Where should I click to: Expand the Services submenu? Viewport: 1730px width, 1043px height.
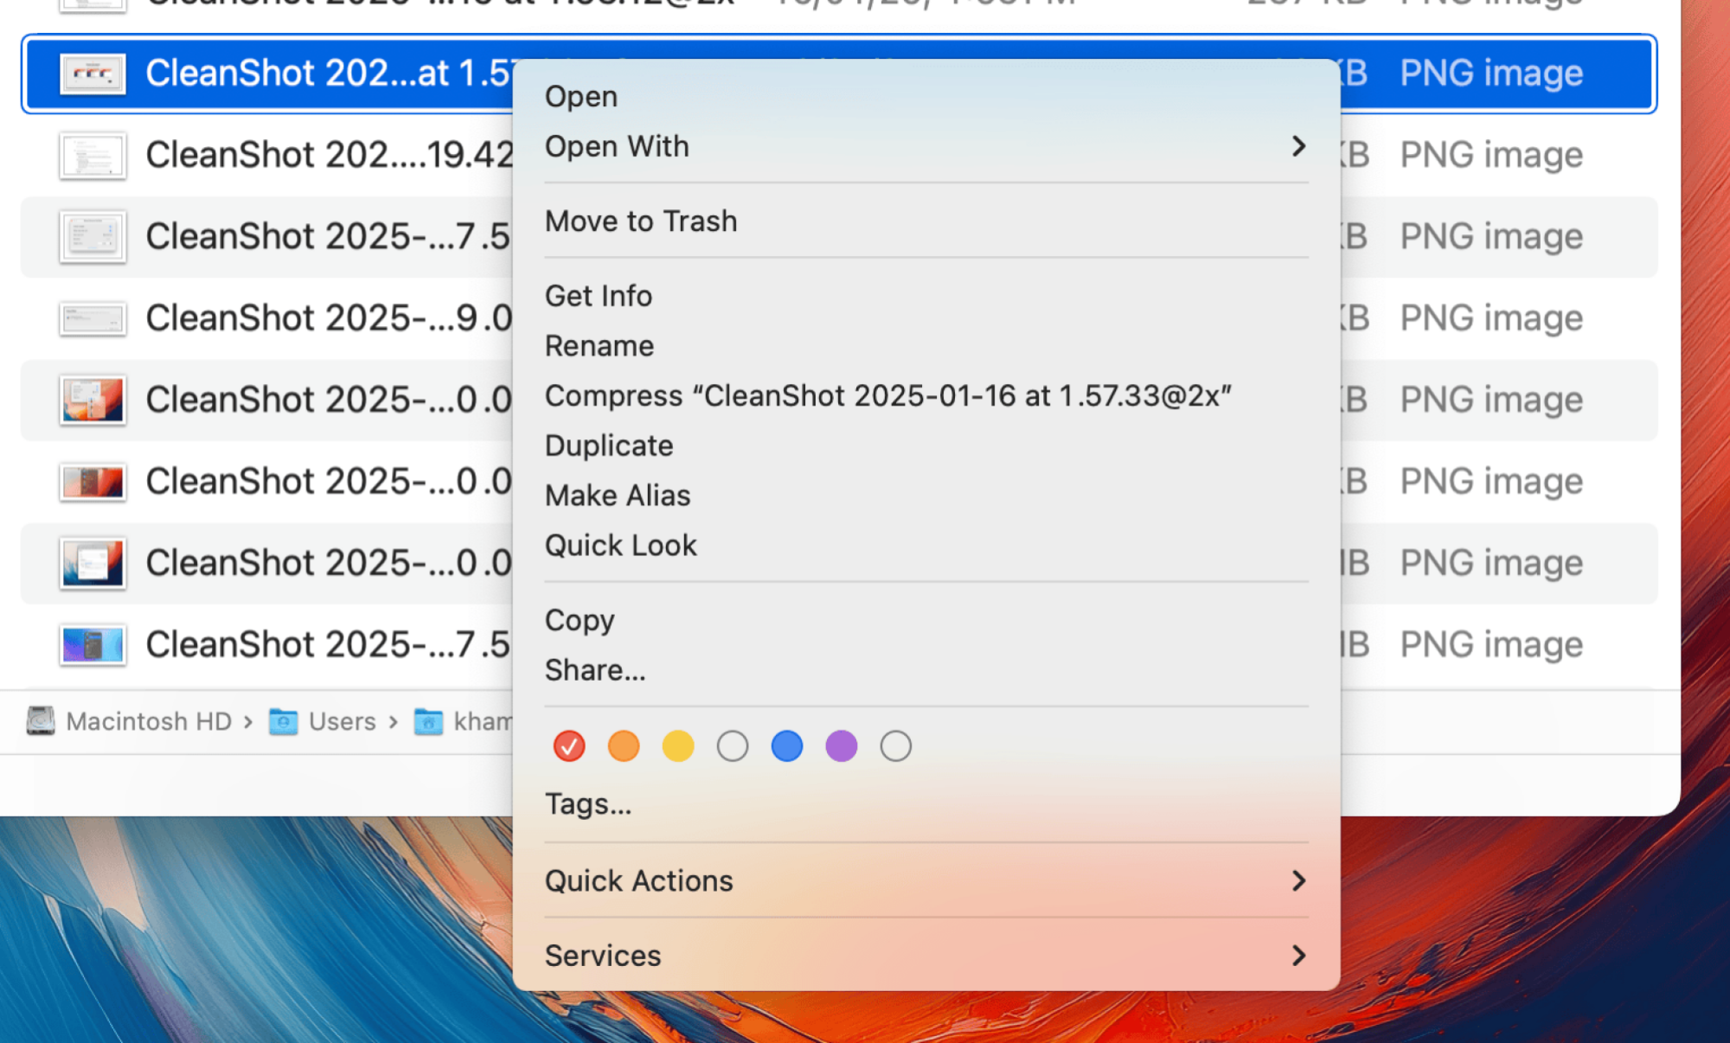pyautogui.click(x=926, y=956)
